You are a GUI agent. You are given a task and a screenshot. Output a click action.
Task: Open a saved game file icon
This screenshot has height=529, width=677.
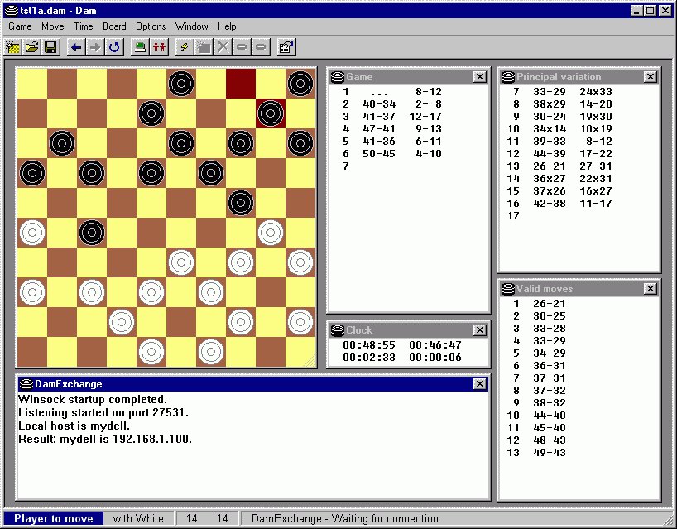(31, 47)
